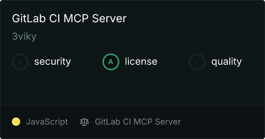Select the "license" score label
This screenshot has height=139, width=265.
click(141, 61)
